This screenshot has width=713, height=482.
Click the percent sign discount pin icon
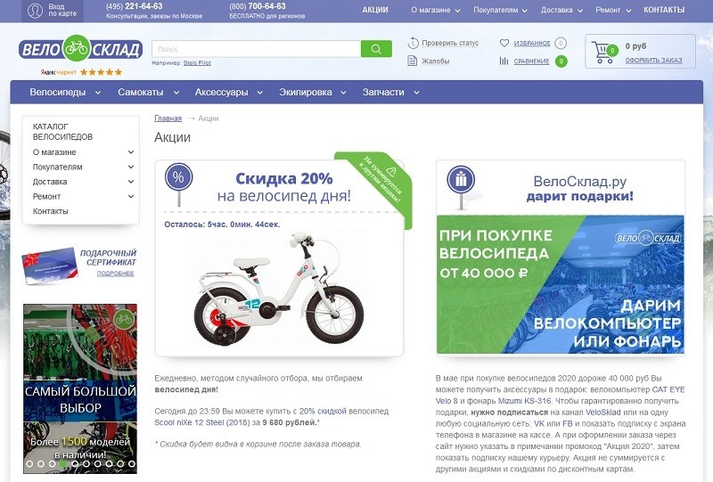click(x=179, y=184)
